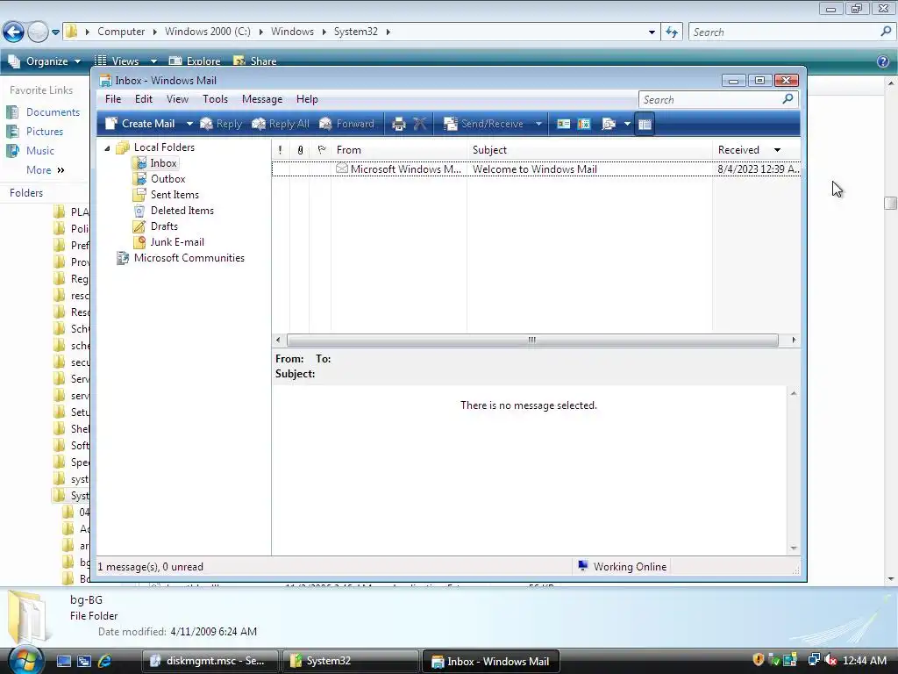Open the Windows Calendar icon in the toolbar
Screen dimensions: 898x674
(x=584, y=124)
